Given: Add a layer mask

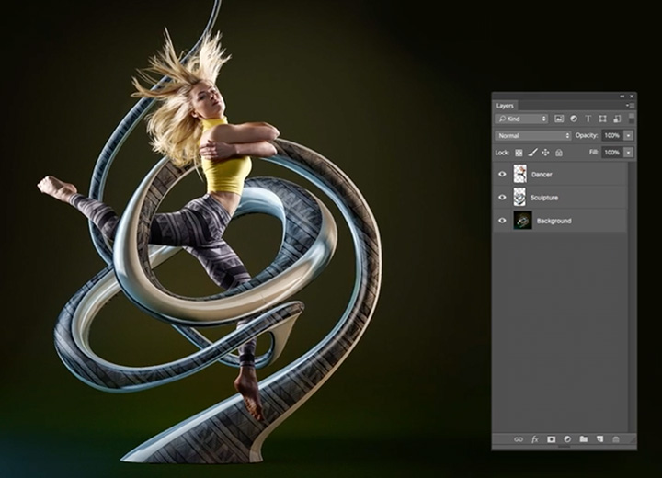Looking at the screenshot, I should (x=551, y=439).
